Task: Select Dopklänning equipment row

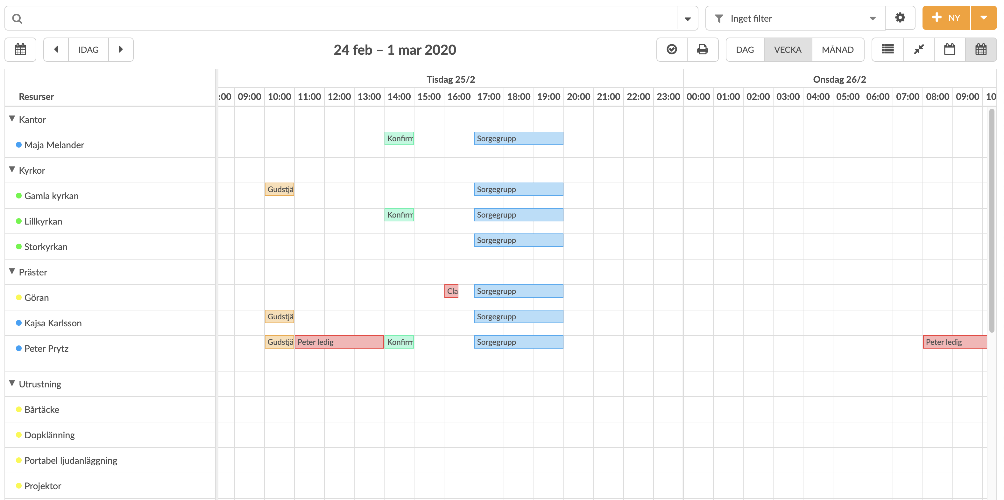Action: (x=110, y=434)
